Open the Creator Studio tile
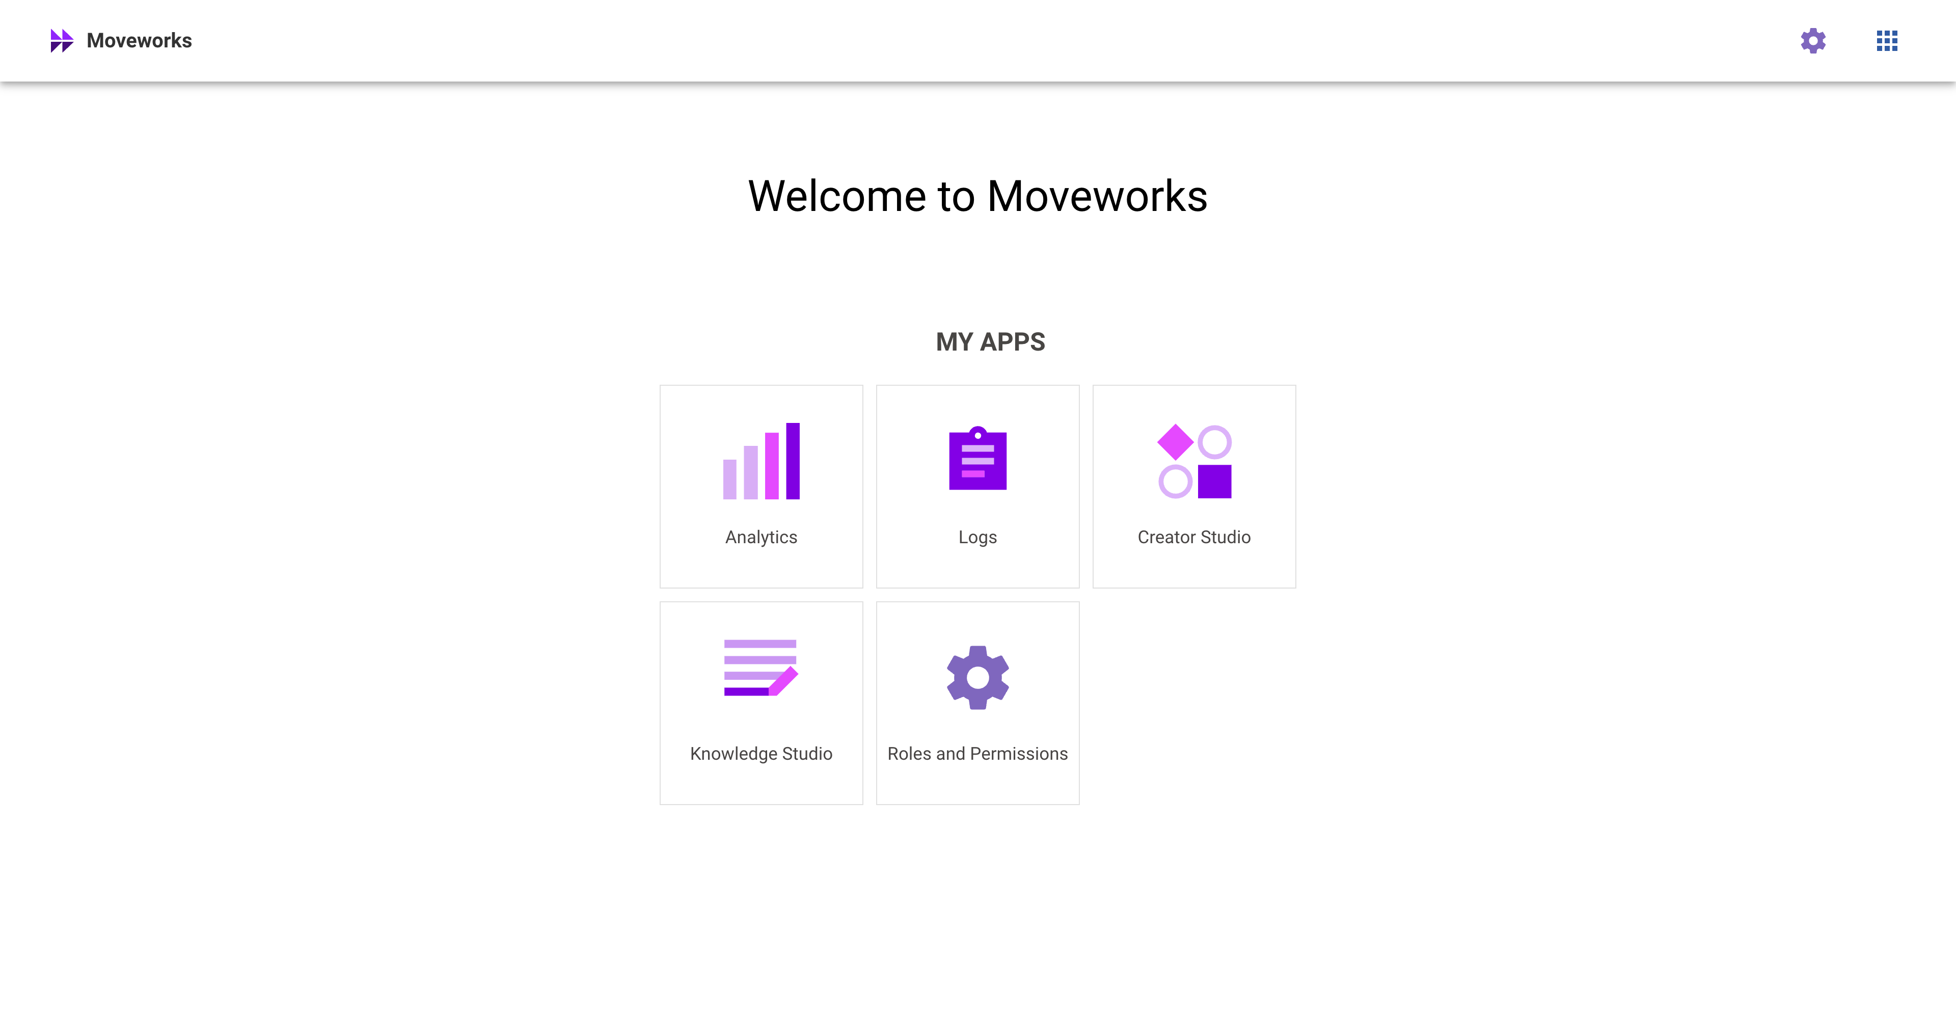 [1193, 486]
